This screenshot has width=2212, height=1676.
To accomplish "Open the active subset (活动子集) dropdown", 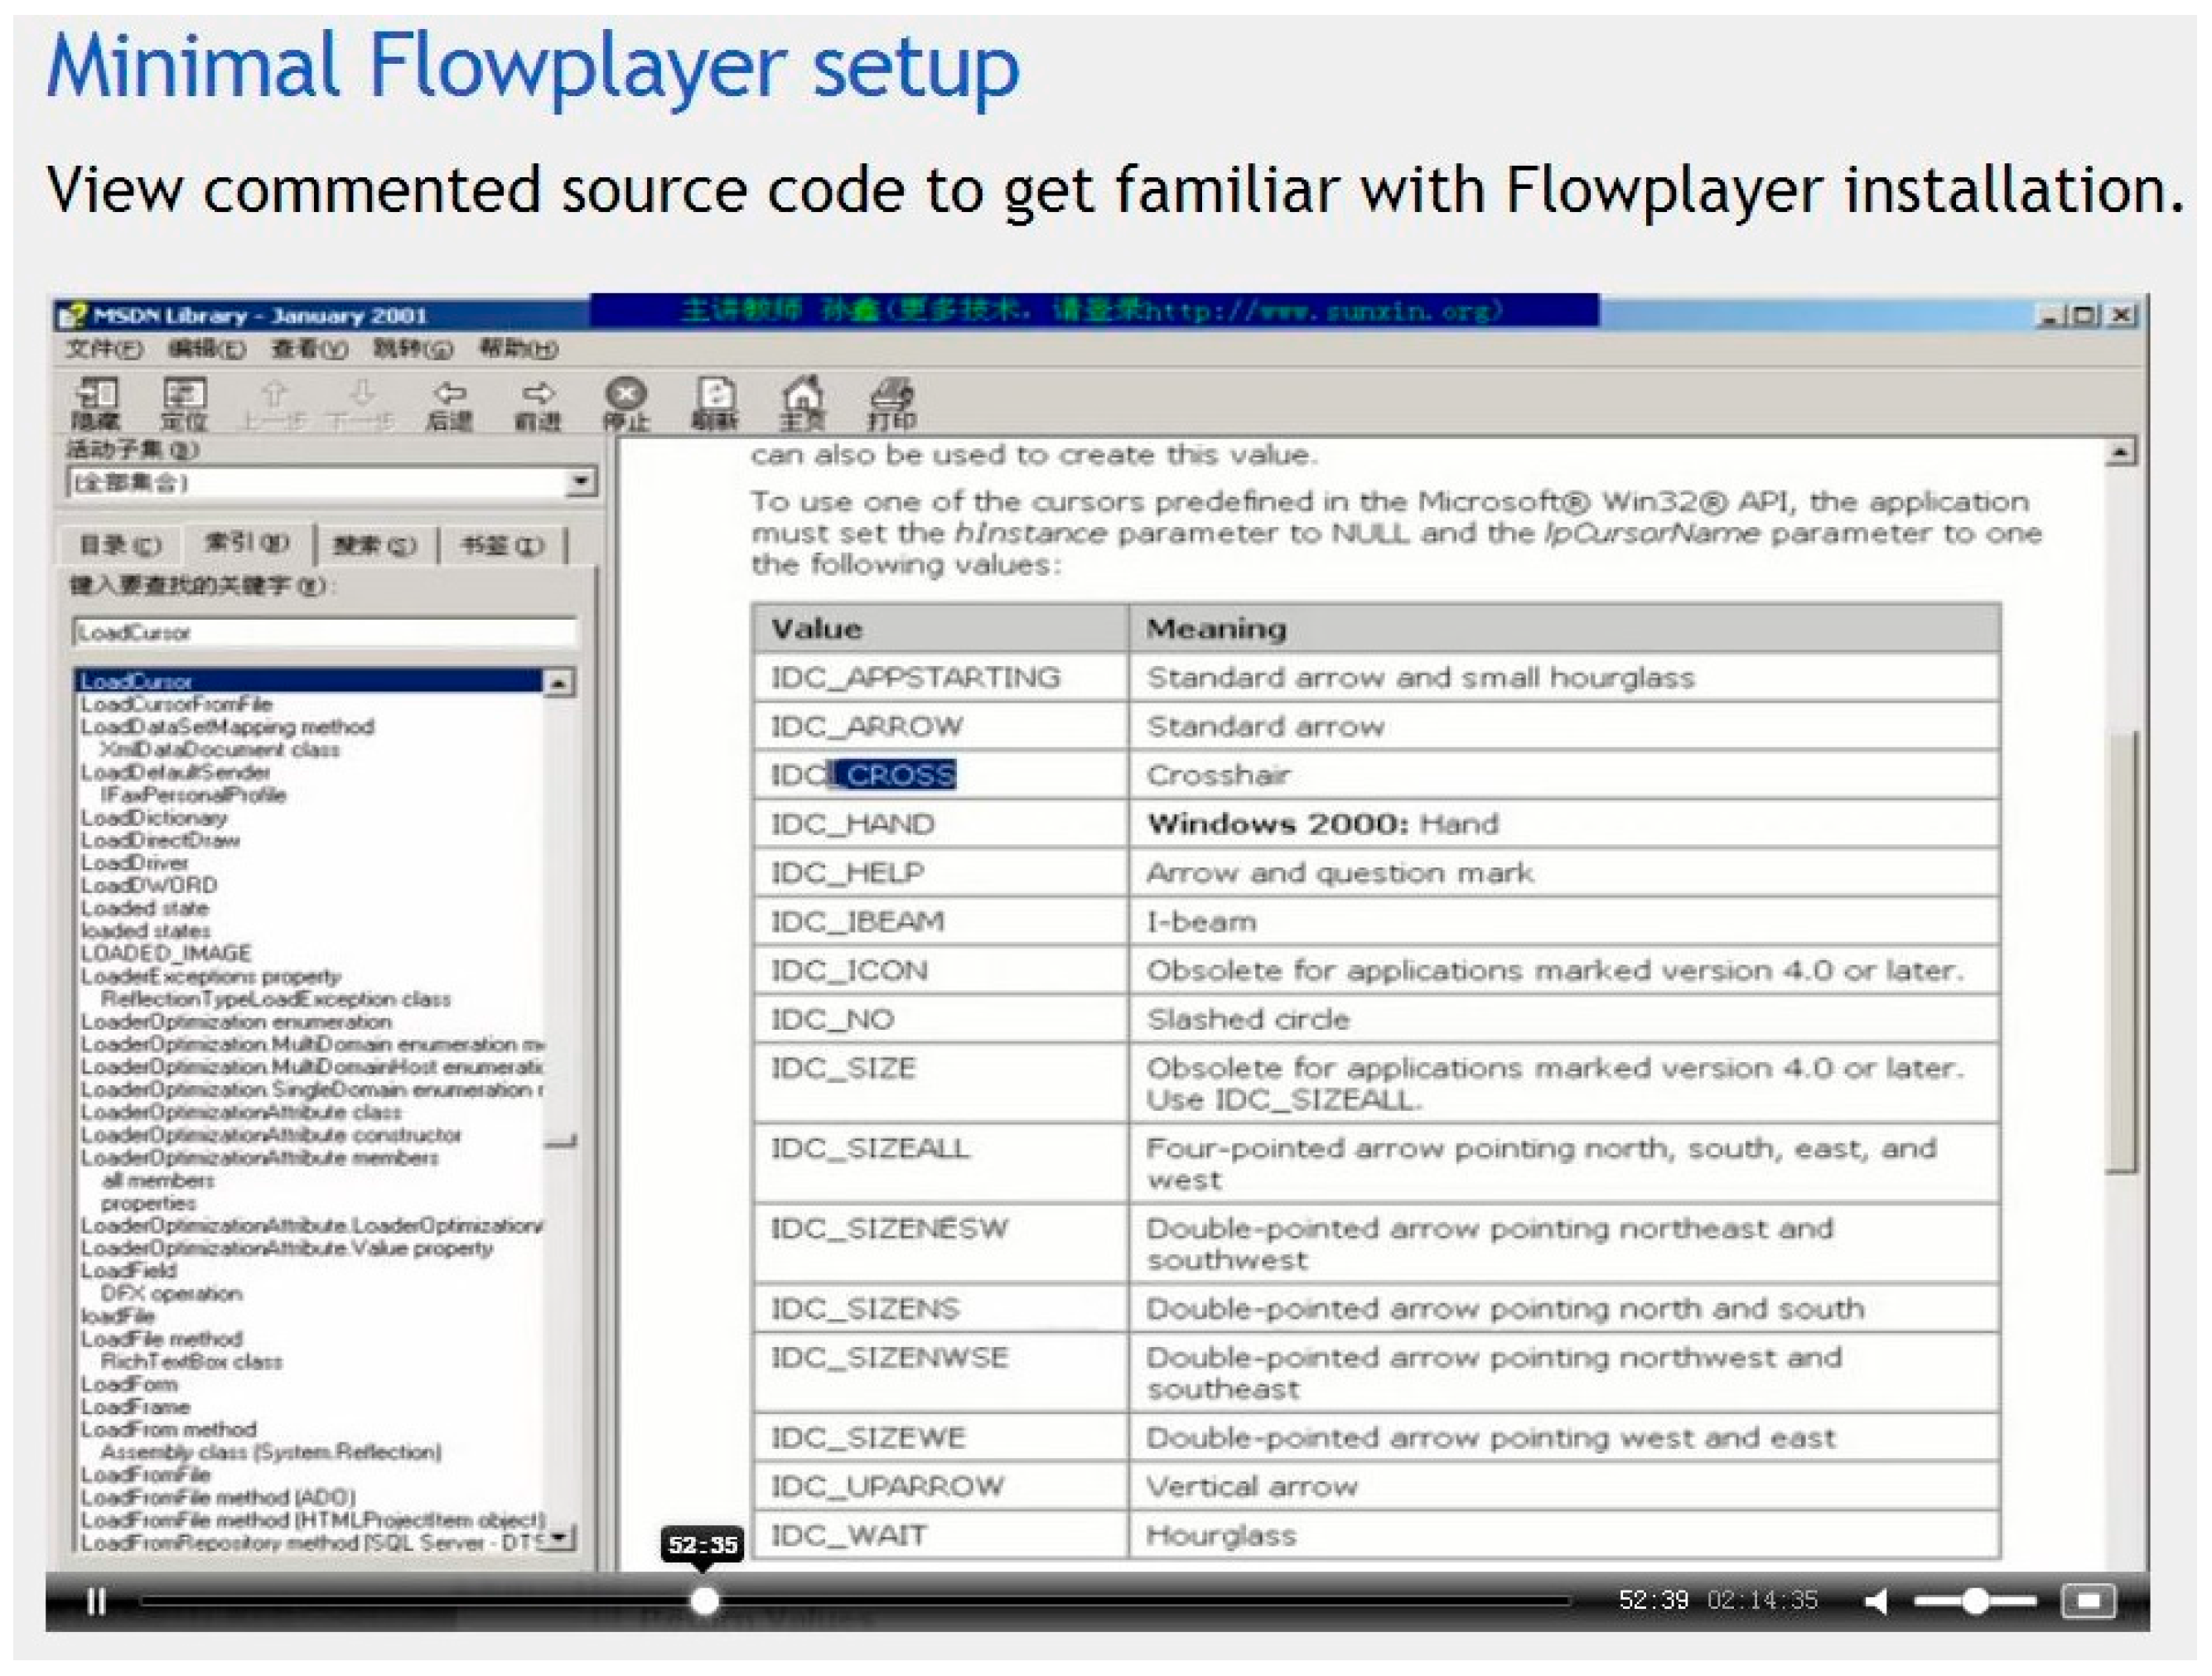I will [580, 483].
